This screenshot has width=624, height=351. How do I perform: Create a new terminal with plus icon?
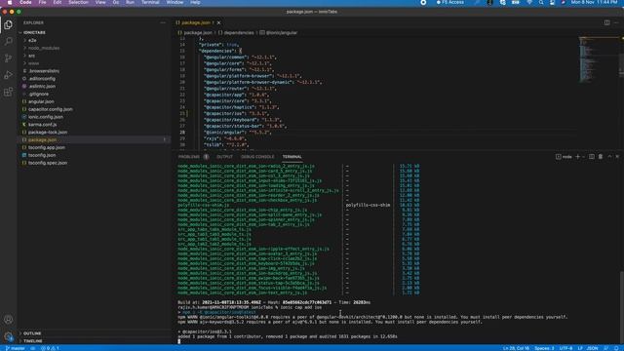(x=578, y=157)
